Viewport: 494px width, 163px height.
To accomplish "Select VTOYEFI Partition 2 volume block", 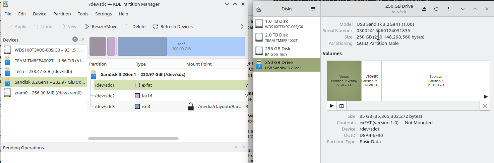I will [x=371, y=81].
